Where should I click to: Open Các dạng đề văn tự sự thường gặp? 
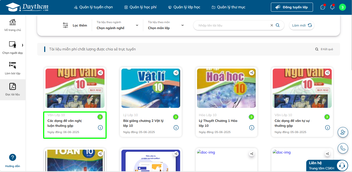coord(292,123)
